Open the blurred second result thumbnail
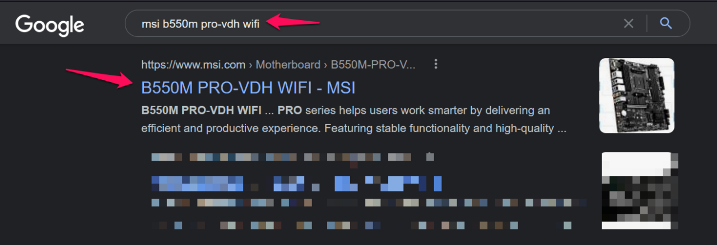 coord(640,190)
